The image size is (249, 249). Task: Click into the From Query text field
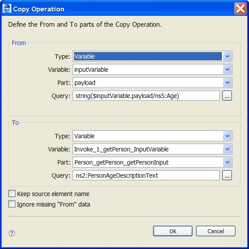pyautogui.click(x=146, y=96)
